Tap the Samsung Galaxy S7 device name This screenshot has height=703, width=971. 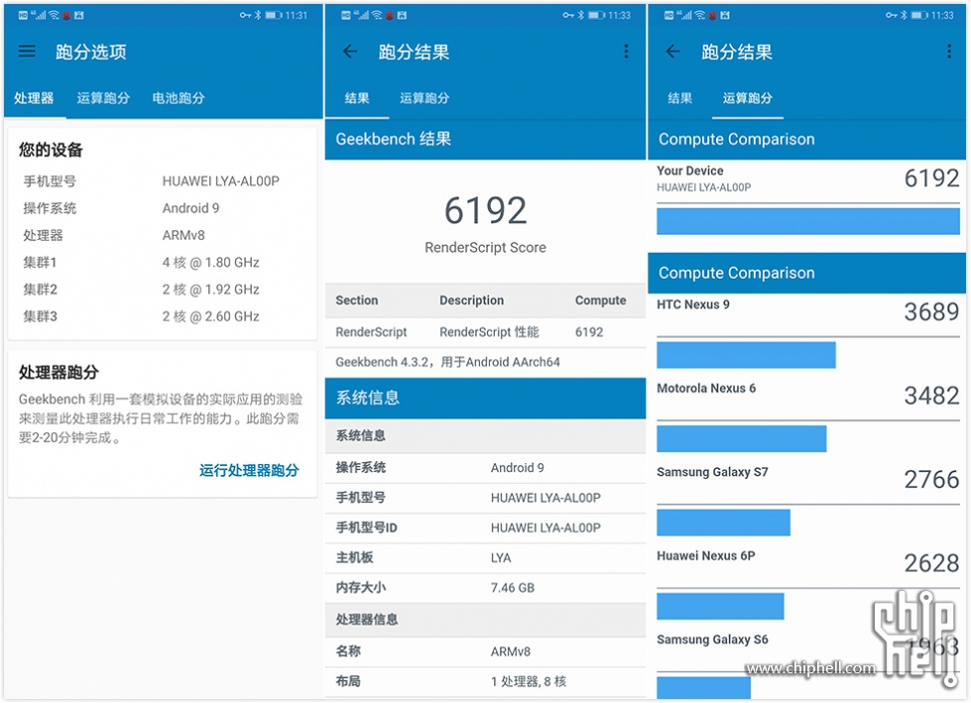[x=712, y=472]
